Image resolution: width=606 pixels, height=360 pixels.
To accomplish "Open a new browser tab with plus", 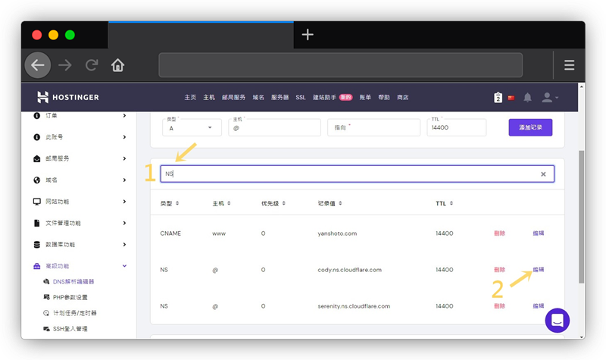I will tap(308, 35).
